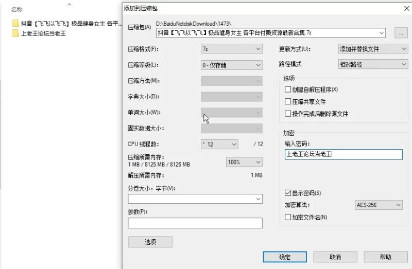Click the folder icon for 抖音【飞飞以飞飞】
Viewport: 412px width, 269px height.
coord(15,24)
